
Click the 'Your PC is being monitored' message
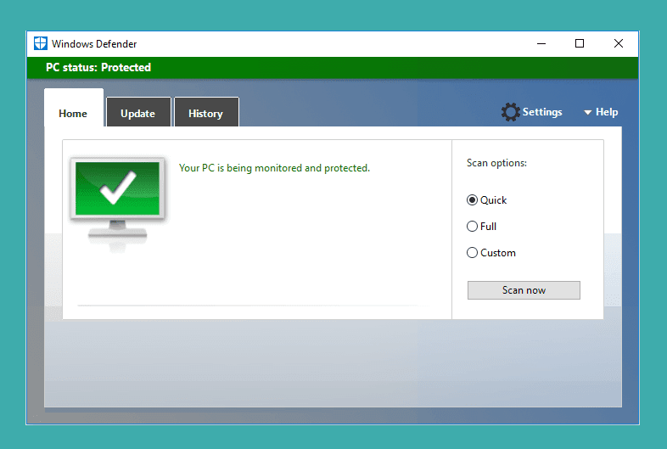[274, 168]
